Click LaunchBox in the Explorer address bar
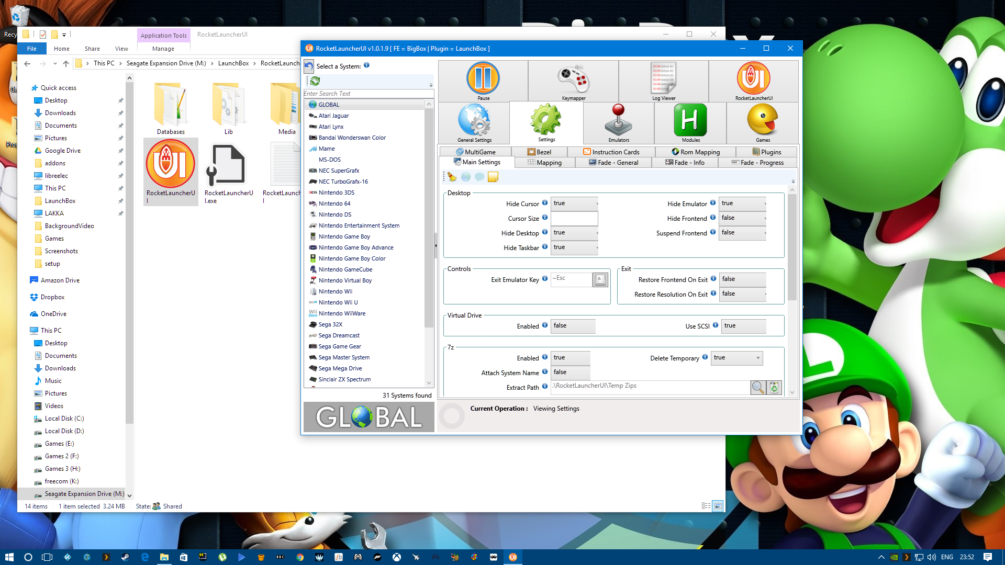The image size is (1005, 565). (x=233, y=63)
